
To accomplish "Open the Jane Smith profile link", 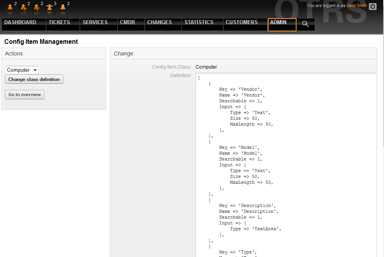I will [357, 6].
